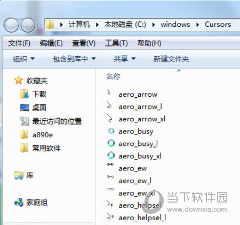Open the 查看(V) menu

tap(84, 43)
